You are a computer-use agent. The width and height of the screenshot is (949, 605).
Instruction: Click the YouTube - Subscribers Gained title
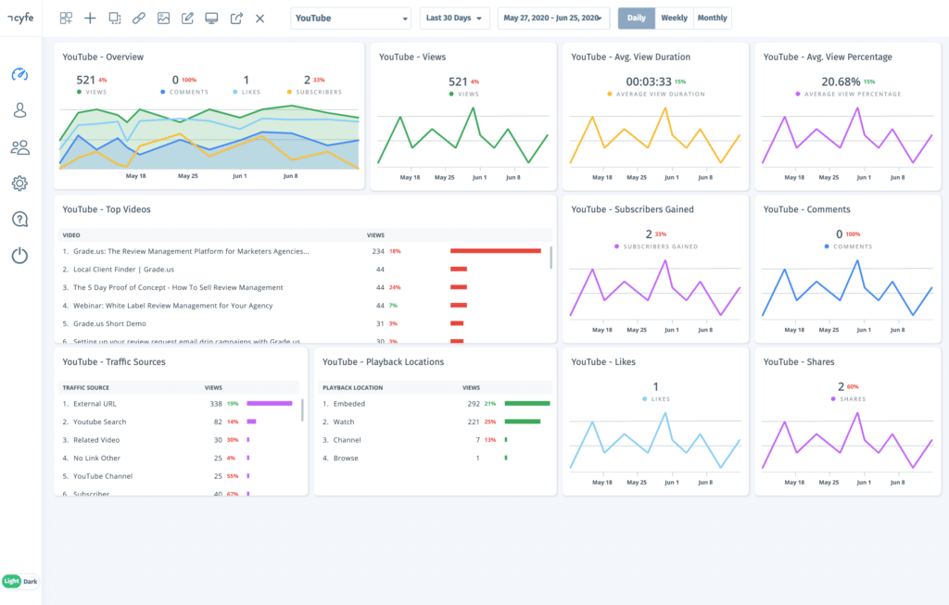click(x=632, y=209)
